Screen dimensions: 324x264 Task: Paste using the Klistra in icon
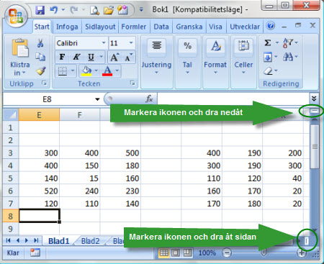pyautogui.click(x=20, y=48)
